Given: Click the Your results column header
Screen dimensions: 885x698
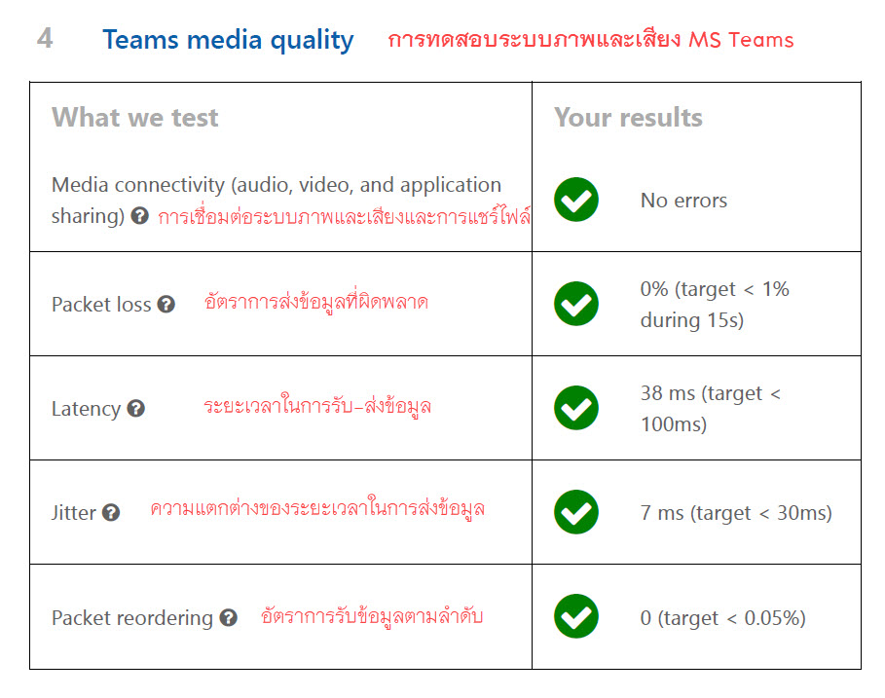Looking at the screenshot, I should (628, 118).
